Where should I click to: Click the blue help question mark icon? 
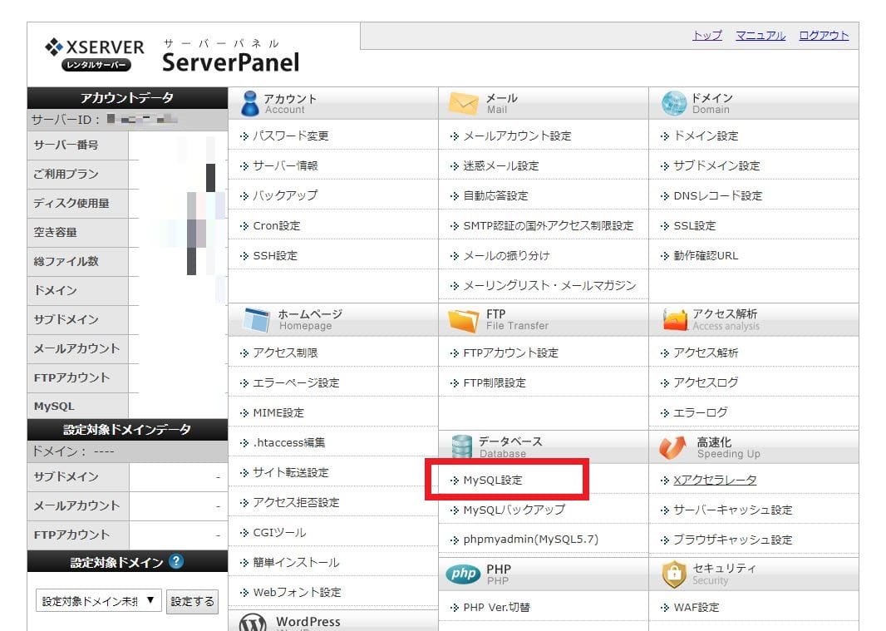click(176, 562)
